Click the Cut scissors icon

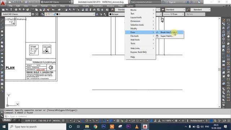coord(32,10)
